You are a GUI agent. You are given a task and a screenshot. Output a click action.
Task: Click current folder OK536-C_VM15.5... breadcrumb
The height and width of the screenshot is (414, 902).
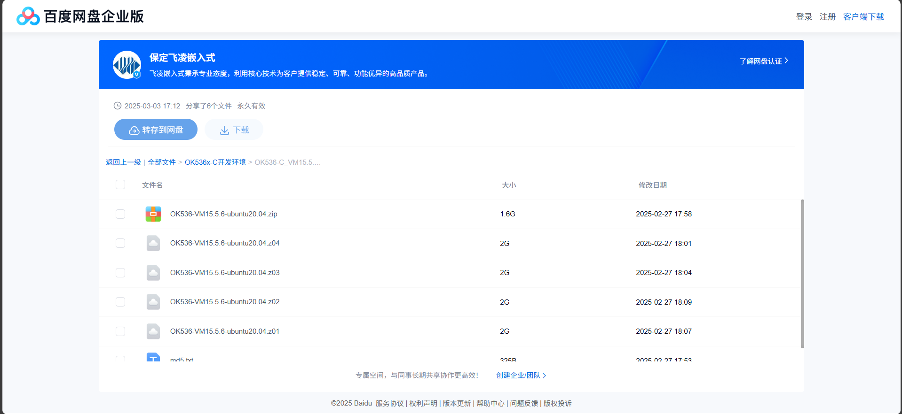(287, 162)
